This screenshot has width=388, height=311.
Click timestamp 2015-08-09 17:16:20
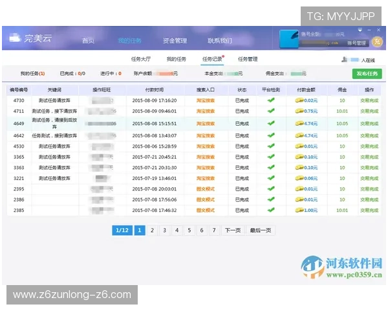155,100
